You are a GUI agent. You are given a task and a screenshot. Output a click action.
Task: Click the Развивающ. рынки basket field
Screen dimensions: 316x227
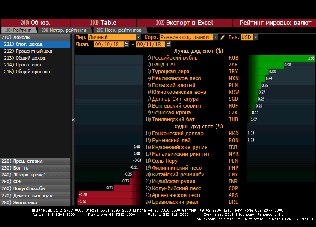186,37
